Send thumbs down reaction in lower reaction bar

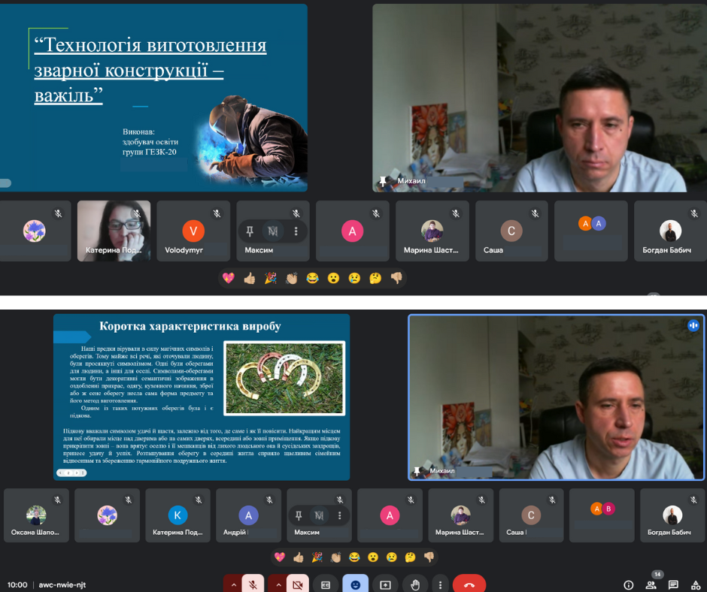[429, 557]
